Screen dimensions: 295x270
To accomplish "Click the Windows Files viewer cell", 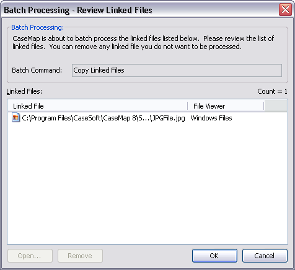I will (211, 118).
